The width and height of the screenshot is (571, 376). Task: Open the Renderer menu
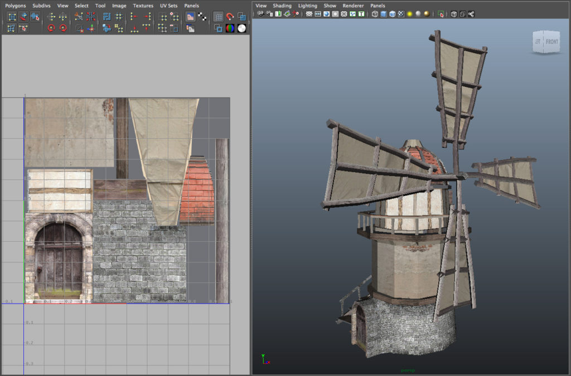[352, 6]
